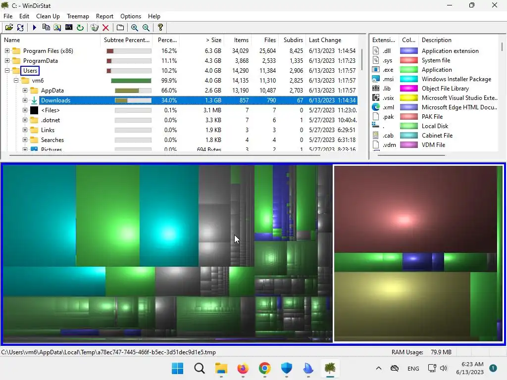Expand the <Files> node
This screenshot has height=380, width=507.
click(x=25, y=110)
